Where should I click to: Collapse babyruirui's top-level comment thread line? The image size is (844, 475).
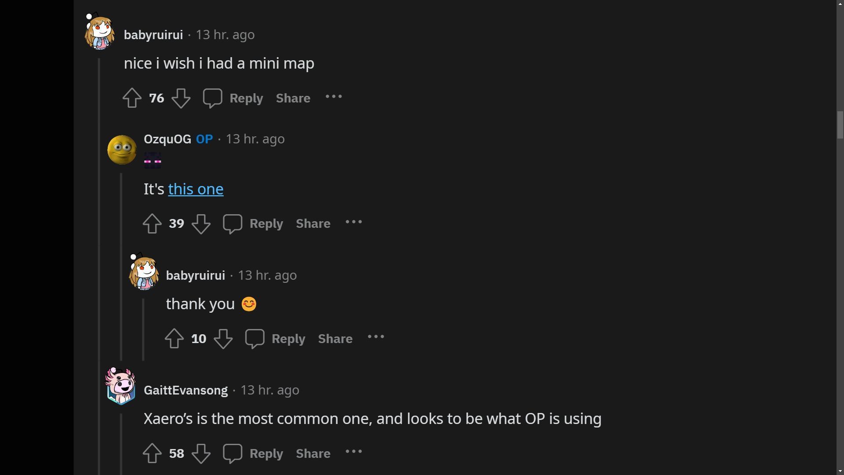(99, 264)
